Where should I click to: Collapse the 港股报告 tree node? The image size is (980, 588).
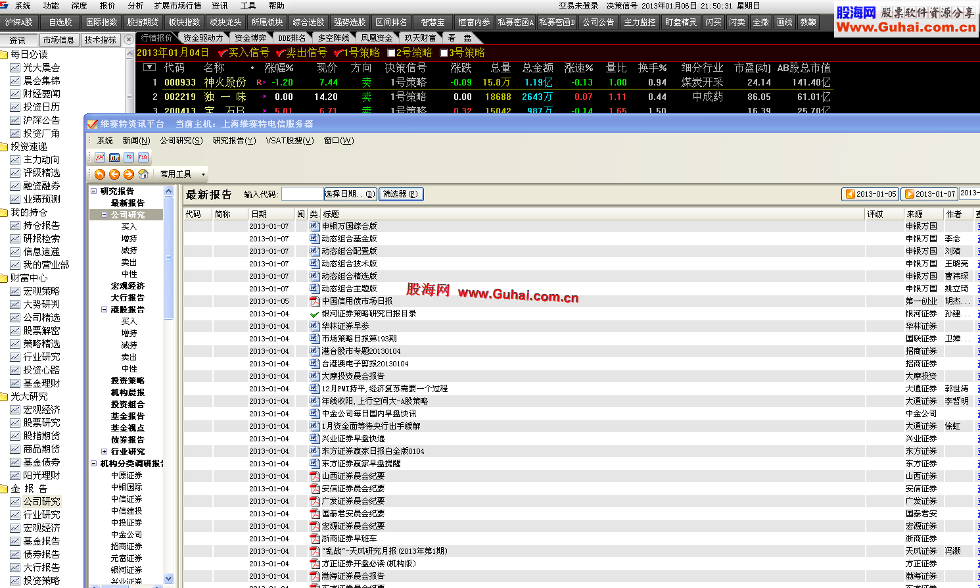[104, 310]
